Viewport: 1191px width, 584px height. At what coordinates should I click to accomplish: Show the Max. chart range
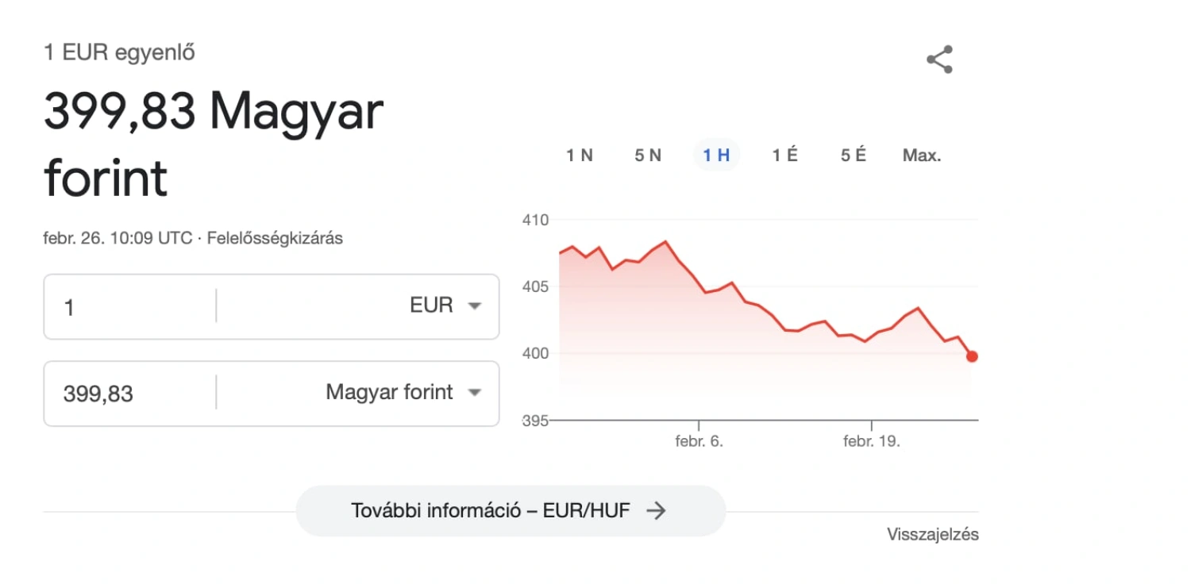point(922,156)
